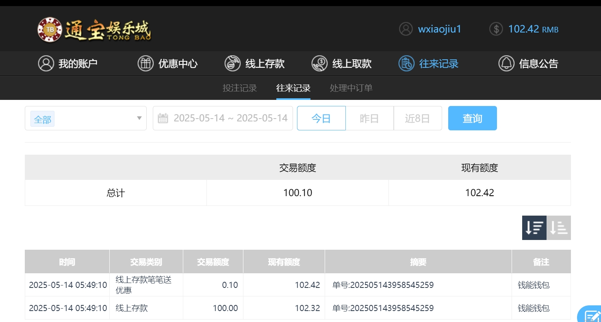Choose 近8日 date range option
This screenshot has width=601, height=322.
pos(417,118)
